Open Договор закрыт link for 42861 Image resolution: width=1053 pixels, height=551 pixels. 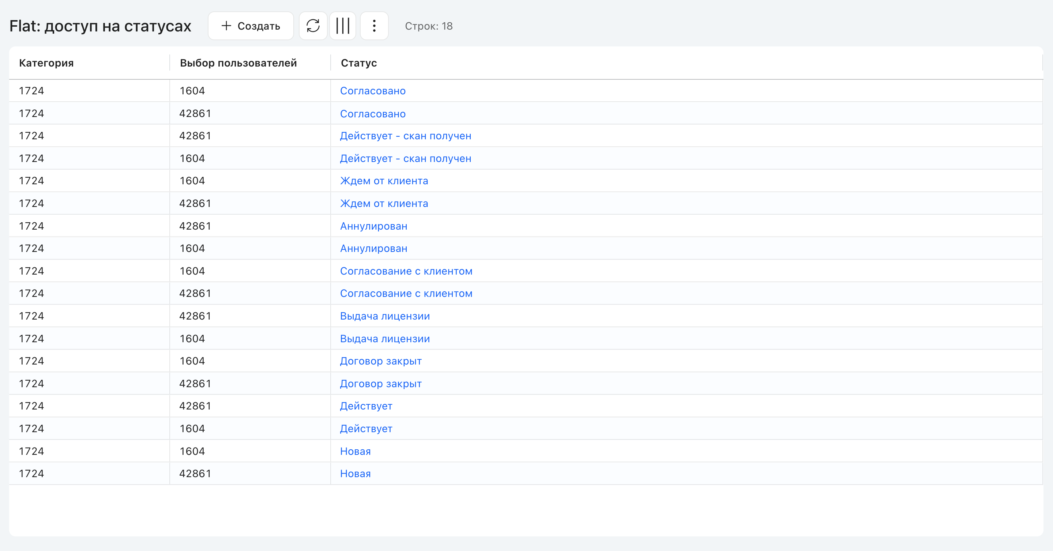pos(381,384)
